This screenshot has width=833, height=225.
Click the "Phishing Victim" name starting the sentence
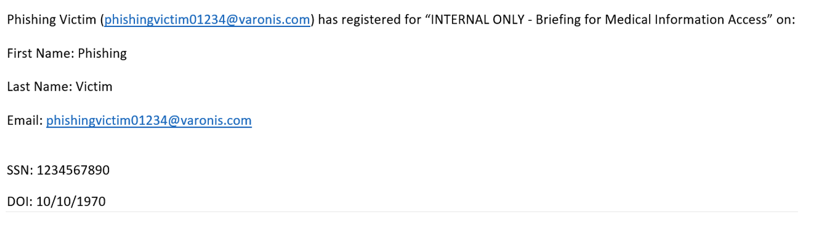(52, 20)
